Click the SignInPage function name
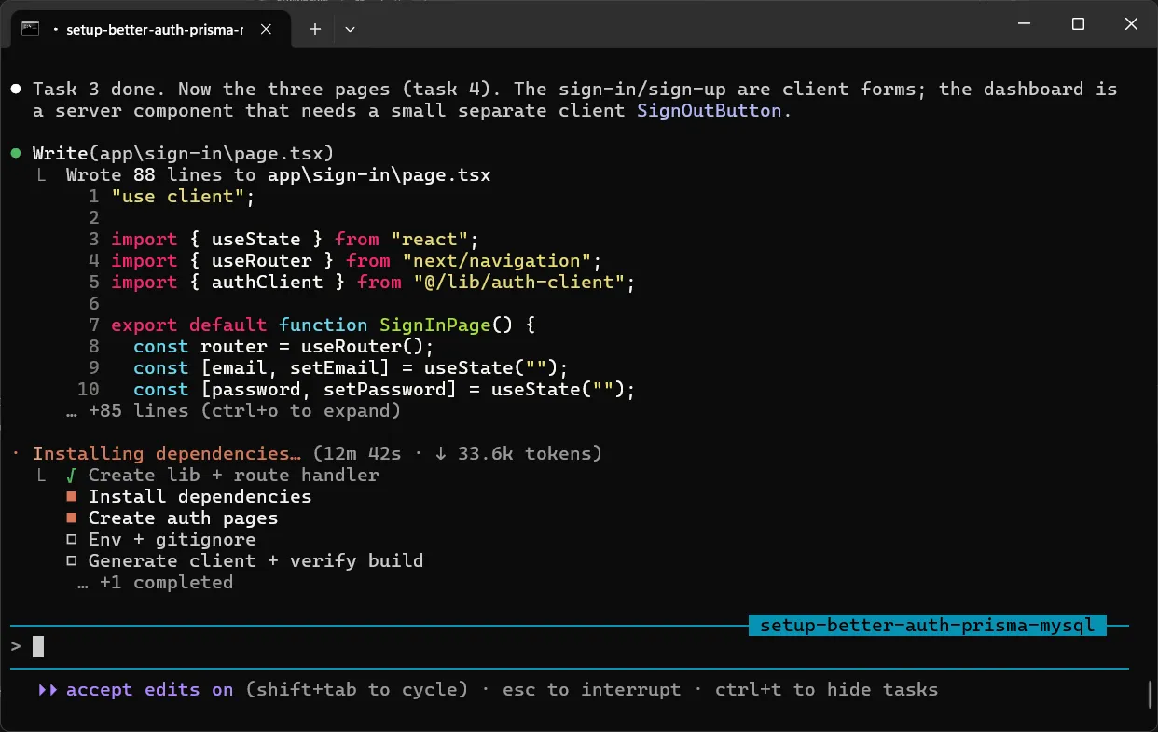The height and width of the screenshot is (732, 1158). click(x=435, y=325)
